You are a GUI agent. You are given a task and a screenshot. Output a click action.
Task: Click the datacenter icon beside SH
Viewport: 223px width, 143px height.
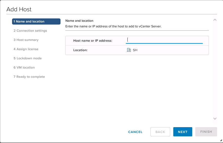click(x=129, y=50)
